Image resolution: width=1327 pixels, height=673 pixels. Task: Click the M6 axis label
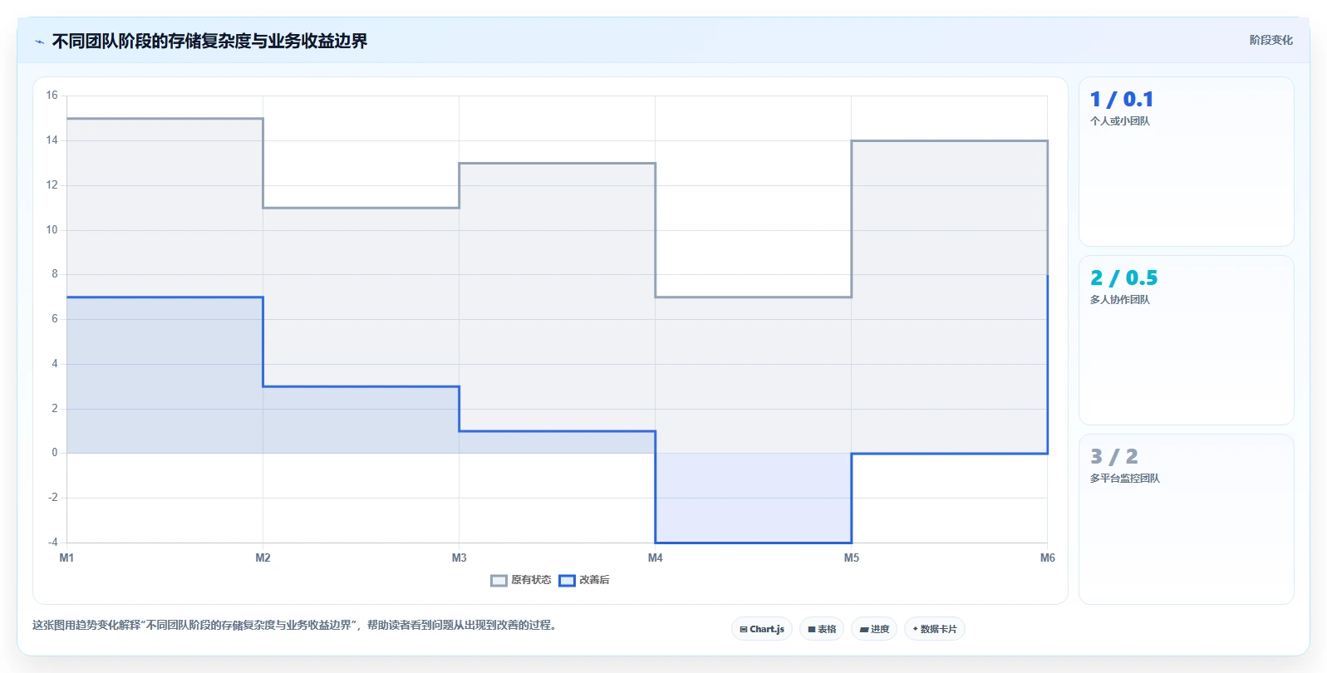tap(1047, 558)
